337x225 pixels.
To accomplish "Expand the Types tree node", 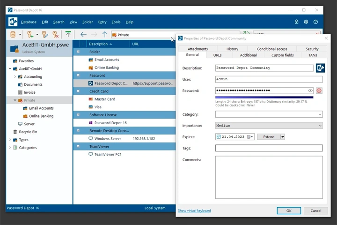I will tap(10, 140).
